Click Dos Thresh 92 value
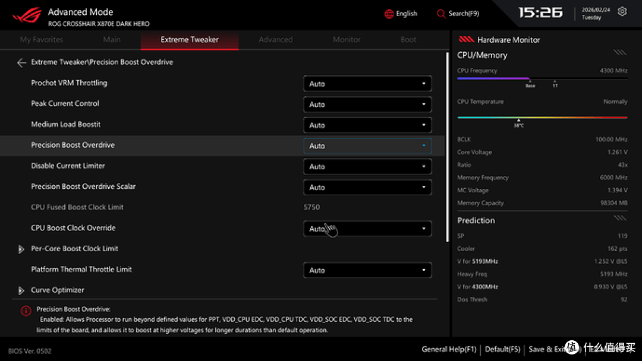 (x=624, y=299)
